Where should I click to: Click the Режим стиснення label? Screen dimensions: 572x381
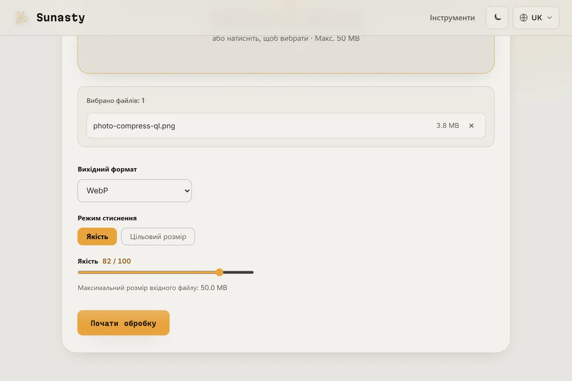tap(107, 218)
